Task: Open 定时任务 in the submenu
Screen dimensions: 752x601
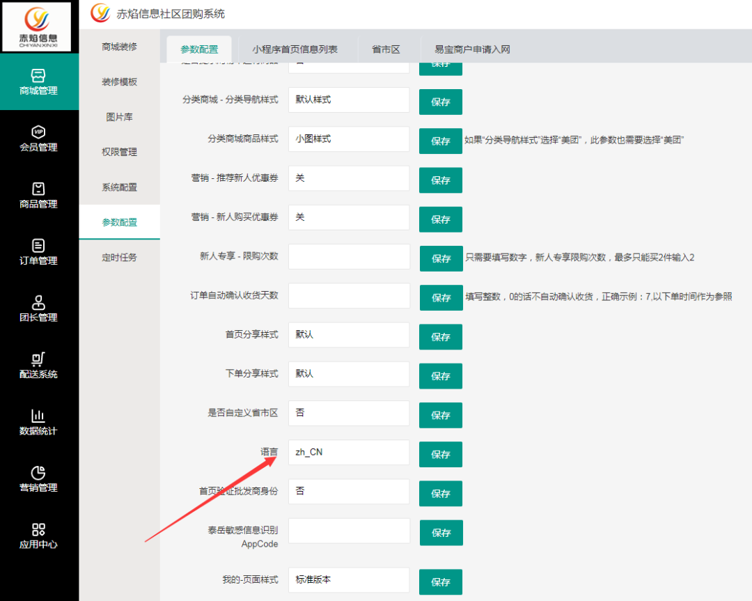Action: pos(119,258)
